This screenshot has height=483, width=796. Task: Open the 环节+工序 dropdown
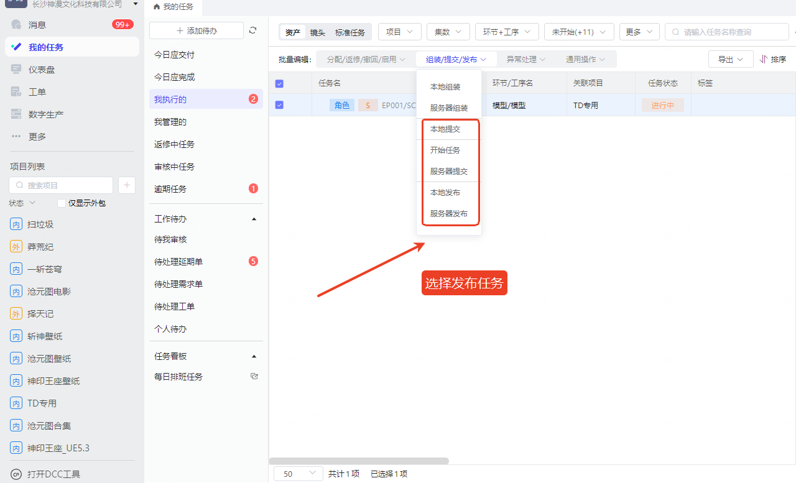coord(506,32)
